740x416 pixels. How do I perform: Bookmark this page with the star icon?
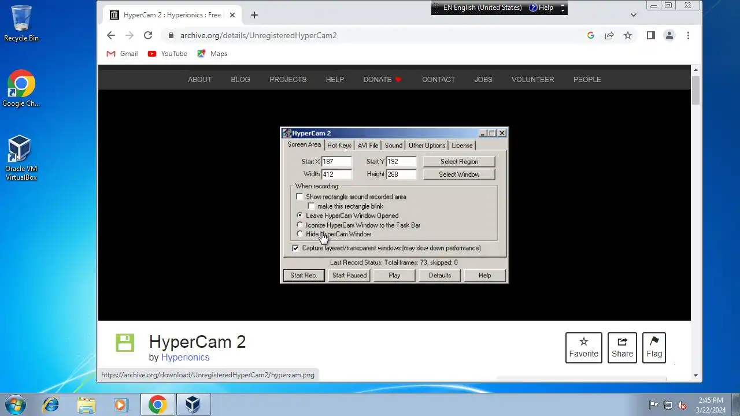pos(628,35)
